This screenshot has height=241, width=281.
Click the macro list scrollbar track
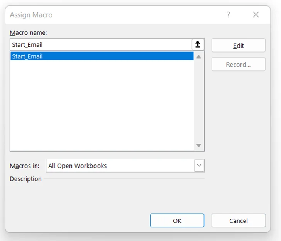[199, 101]
